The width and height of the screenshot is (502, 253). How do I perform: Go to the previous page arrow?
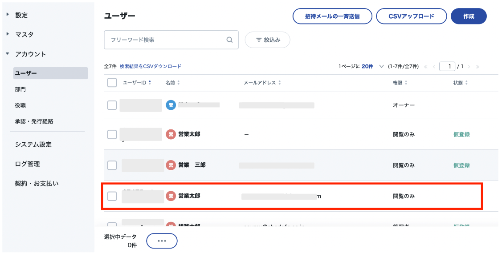(434, 67)
